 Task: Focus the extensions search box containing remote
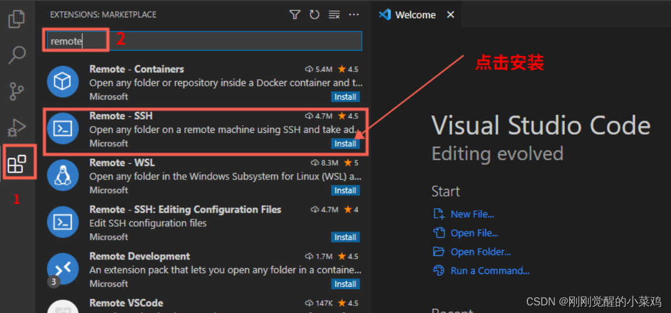[x=204, y=41]
